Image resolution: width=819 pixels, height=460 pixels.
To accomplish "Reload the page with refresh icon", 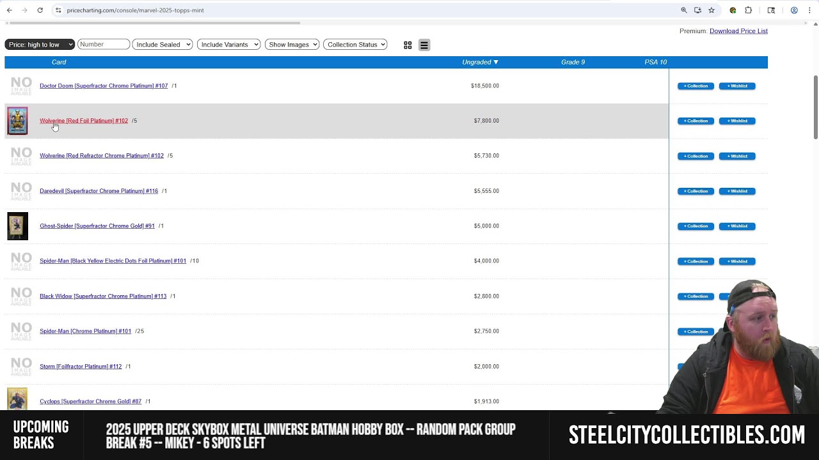I will [40, 10].
